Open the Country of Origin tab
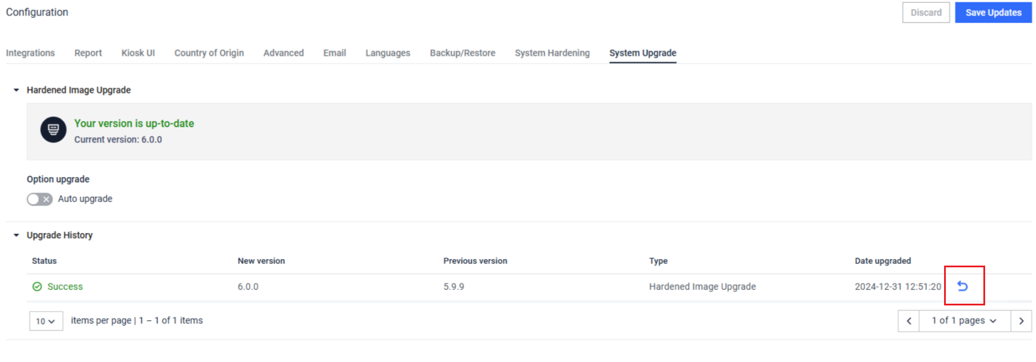Viewport: 1036px width, 362px height. pyautogui.click(x=209, y=53)
